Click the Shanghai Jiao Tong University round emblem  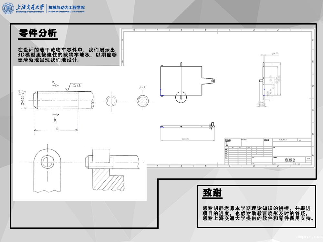pyautogui.click(x=9, y=9)
